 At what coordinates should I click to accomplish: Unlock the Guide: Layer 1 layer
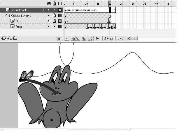click(x=54, y=15)
